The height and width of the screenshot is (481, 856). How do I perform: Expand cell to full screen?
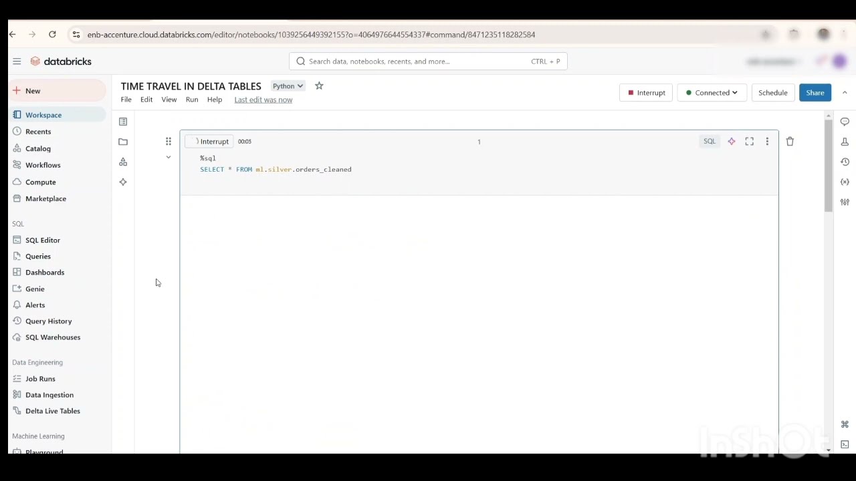[x=750, y=141]
